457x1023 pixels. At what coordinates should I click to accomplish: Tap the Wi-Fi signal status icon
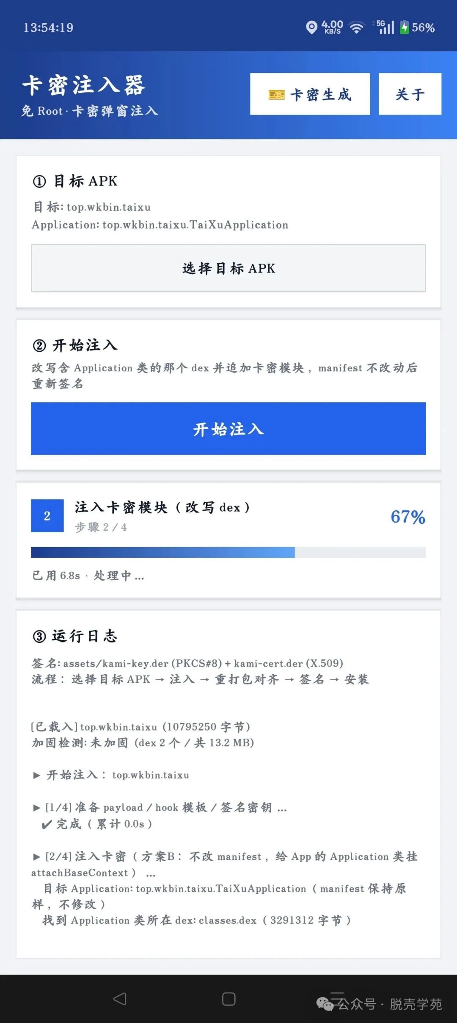tap(356, 28)
